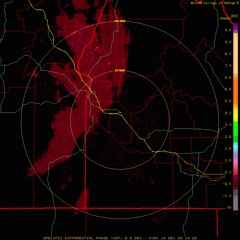Click the 5.8 legend value

pyautogui.click(x=228, y=89)
